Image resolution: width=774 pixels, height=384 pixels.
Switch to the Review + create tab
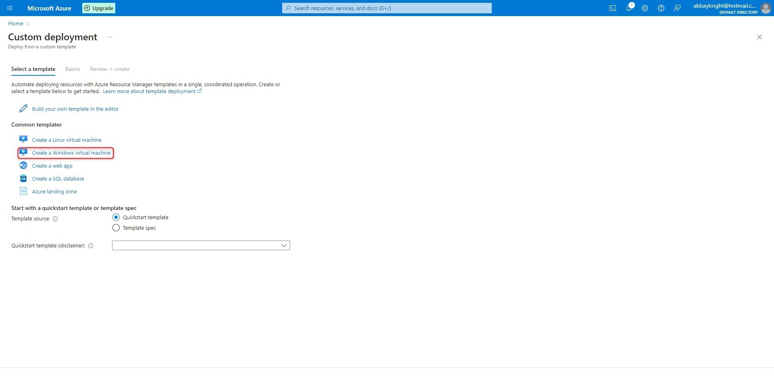click(x=110, y=69)
